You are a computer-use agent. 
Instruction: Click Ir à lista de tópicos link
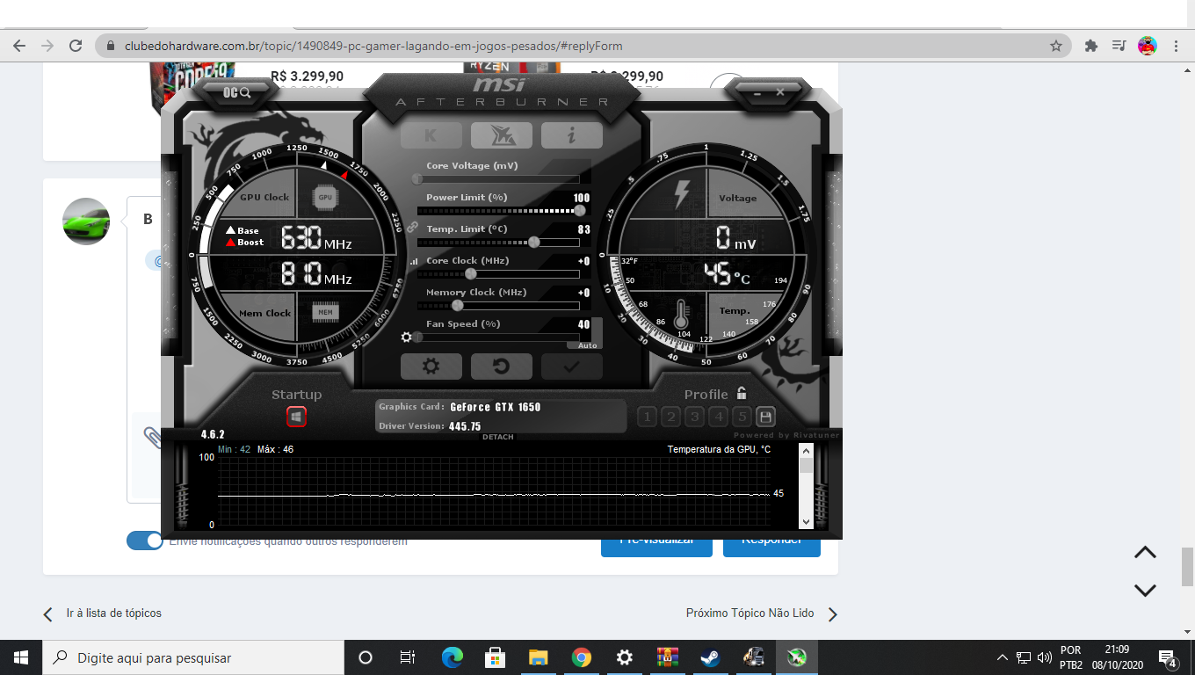click(x=113, y=613)
